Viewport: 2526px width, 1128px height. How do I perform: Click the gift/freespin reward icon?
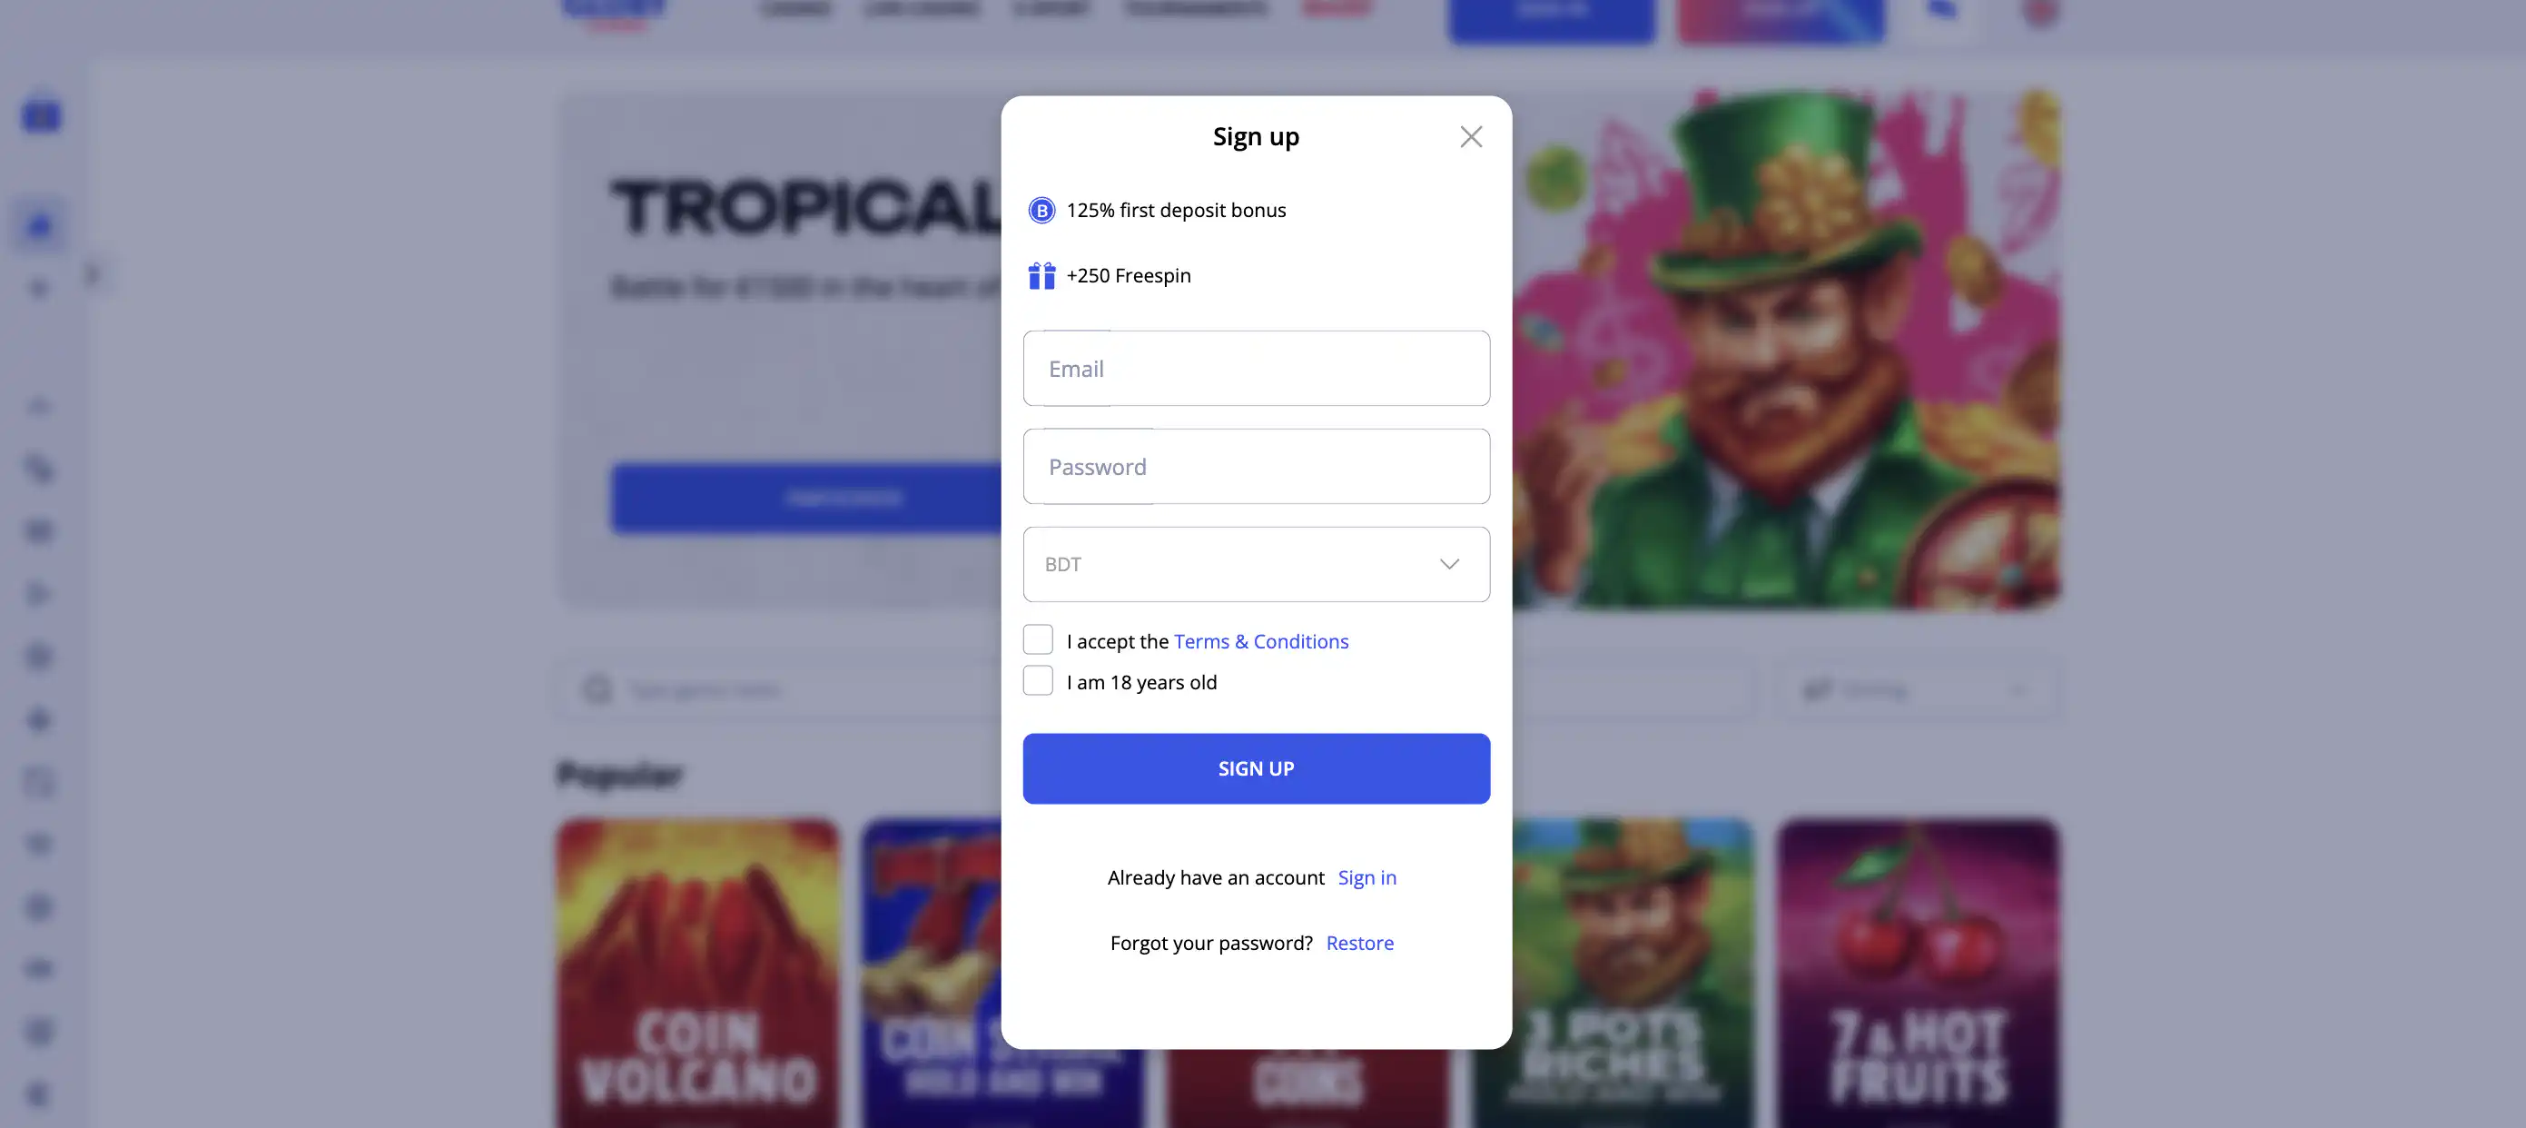[1042, 275]
